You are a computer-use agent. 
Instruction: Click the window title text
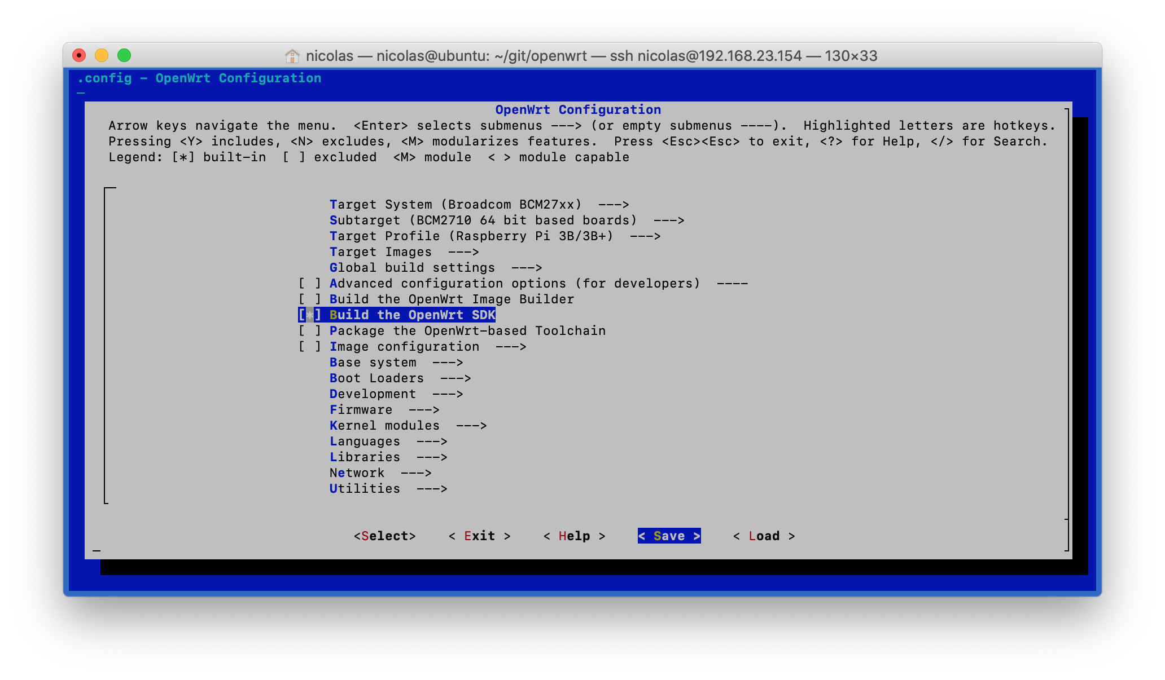coord(591,56)
